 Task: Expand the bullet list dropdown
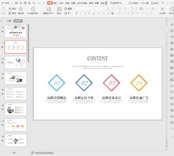pyautogui.click(x=123, y=9)
